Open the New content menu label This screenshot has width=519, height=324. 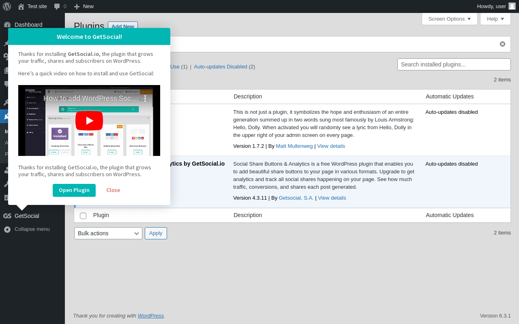click(88, 6)
